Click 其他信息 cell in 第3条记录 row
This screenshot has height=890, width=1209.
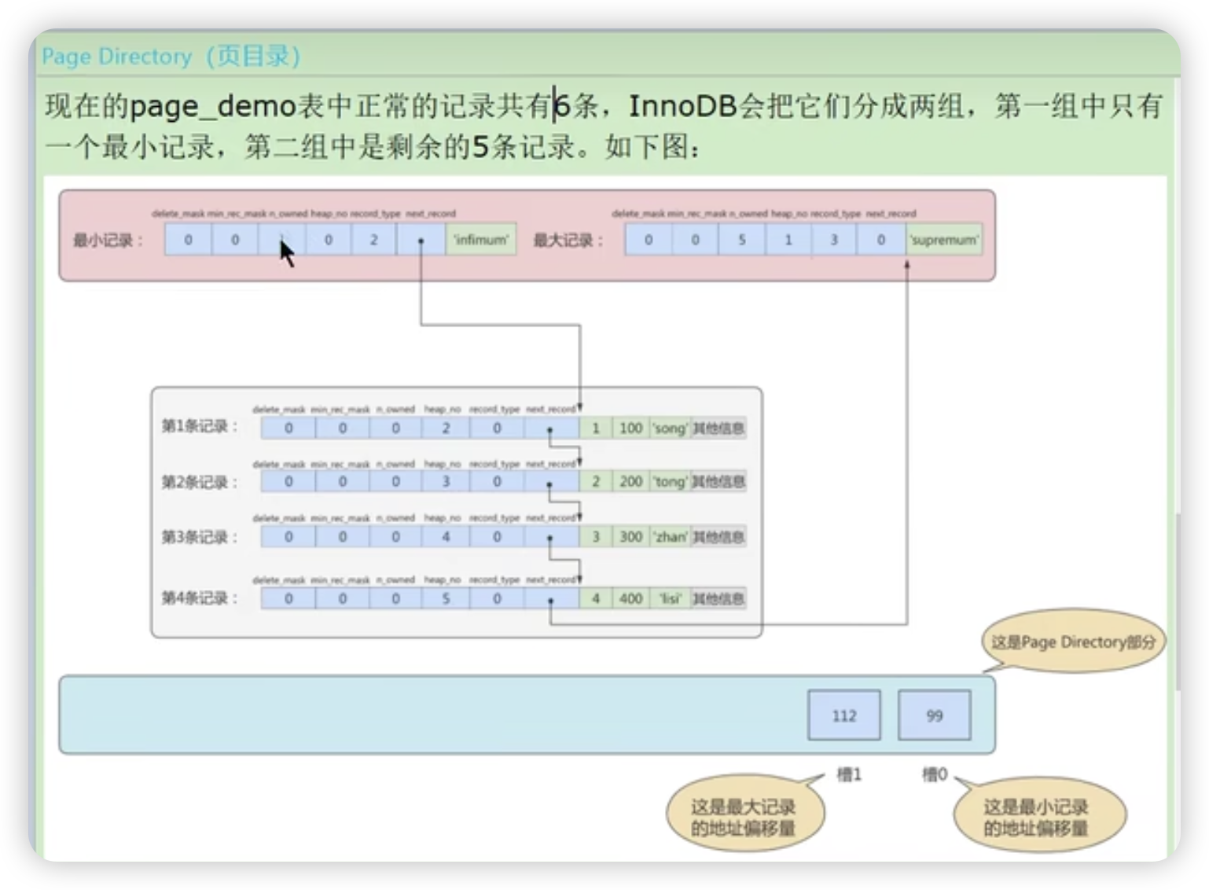click(x=718, y=537)
